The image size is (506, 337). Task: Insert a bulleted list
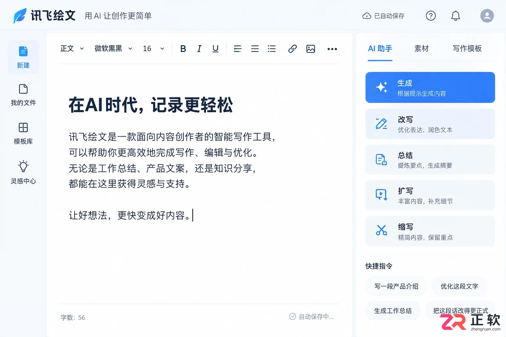272,49
